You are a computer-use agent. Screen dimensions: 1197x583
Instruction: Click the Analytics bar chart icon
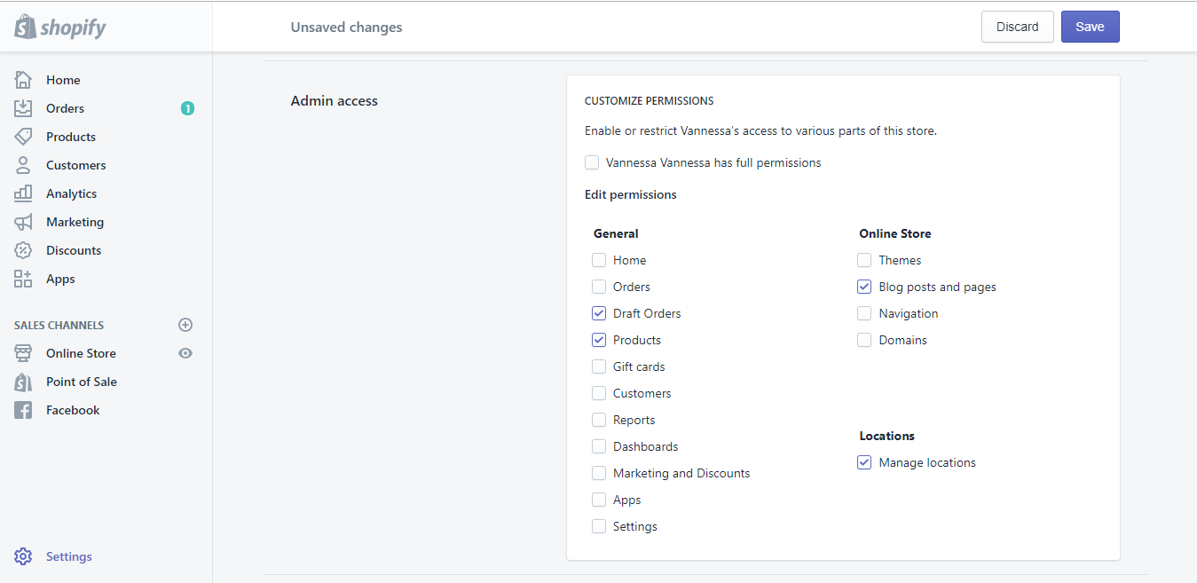(x=23, y=193)
